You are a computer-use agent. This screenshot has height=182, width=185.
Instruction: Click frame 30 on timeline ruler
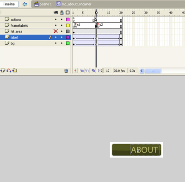pyautogui.click(x=146, y=13)
